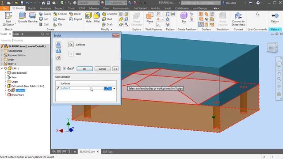The image size is (283, 159).
Task: Confirm Sculpt with OK
Action: tap(84, 69)
